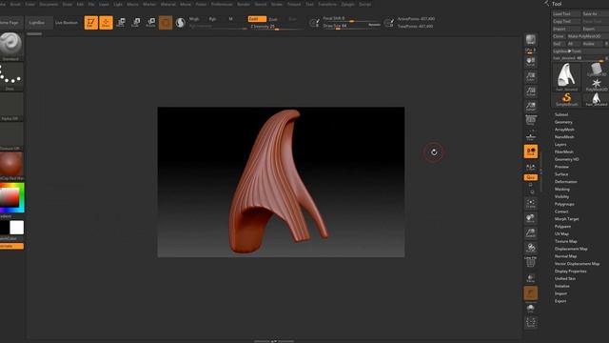609x343 pixels.
Task: Toggle Edit mode button
Action: click(91, 23)
